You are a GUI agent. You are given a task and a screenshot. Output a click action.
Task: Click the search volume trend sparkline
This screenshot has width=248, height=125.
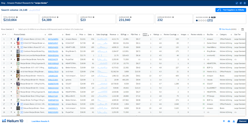(x=35, y=10)
